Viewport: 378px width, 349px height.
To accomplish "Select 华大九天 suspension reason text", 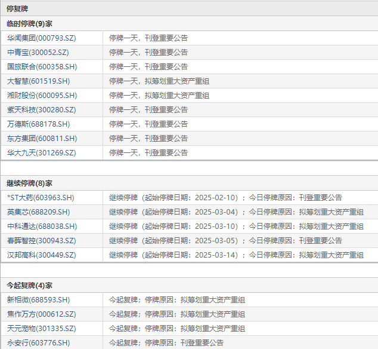I will (x=148, y=153).
